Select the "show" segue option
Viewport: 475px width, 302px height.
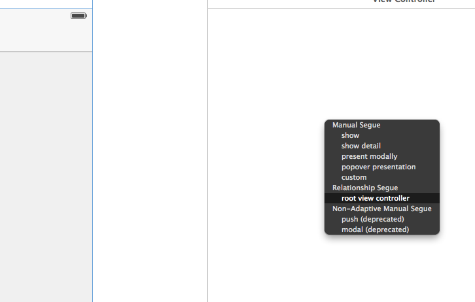point(350,135)
